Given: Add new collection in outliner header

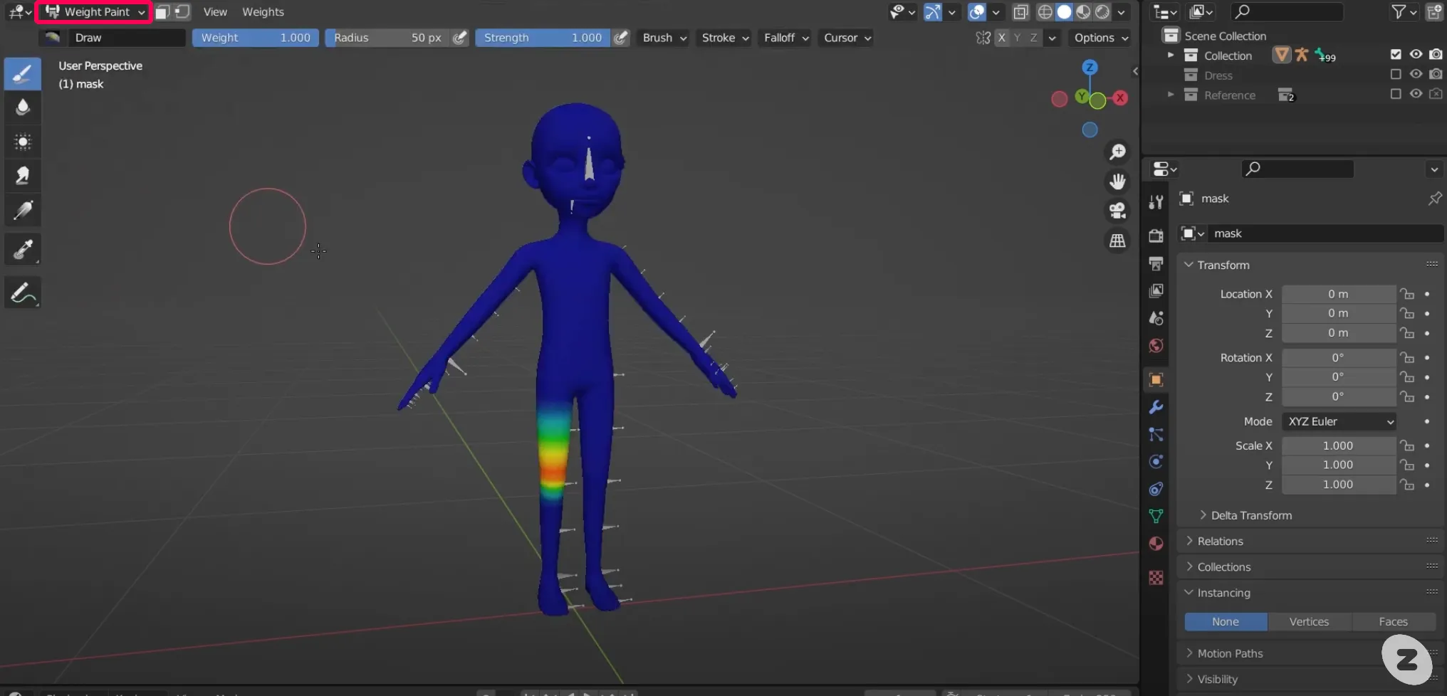Looking at the screenshot, I should [x=1434, y=11].
